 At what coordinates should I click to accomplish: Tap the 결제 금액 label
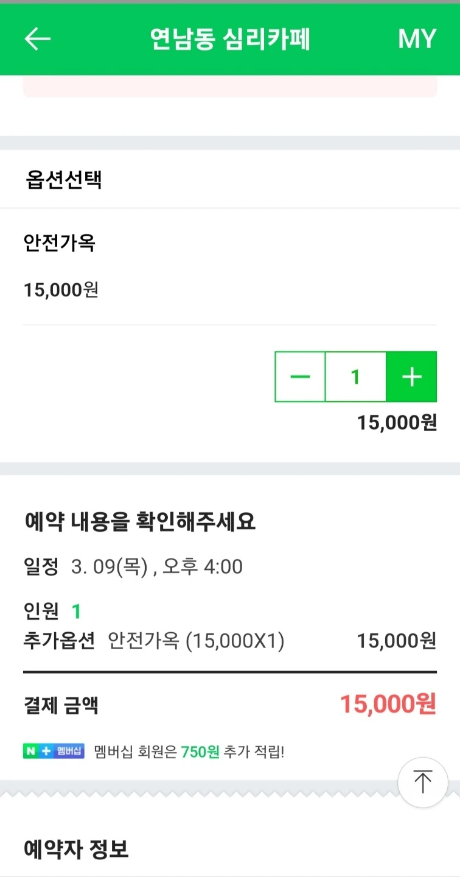61,706
